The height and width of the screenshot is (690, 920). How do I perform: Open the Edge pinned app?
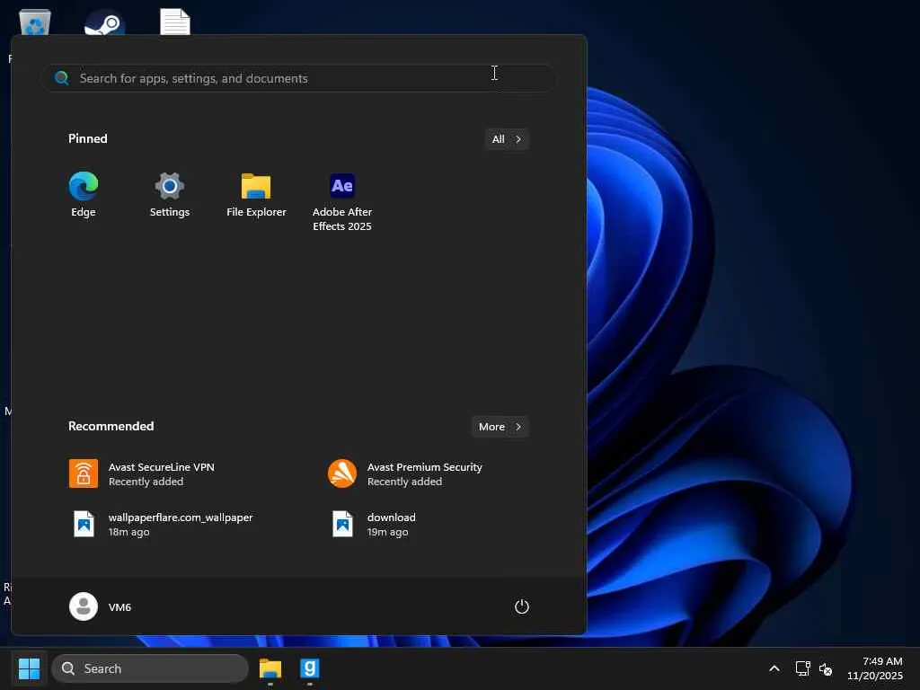(84, 195)
